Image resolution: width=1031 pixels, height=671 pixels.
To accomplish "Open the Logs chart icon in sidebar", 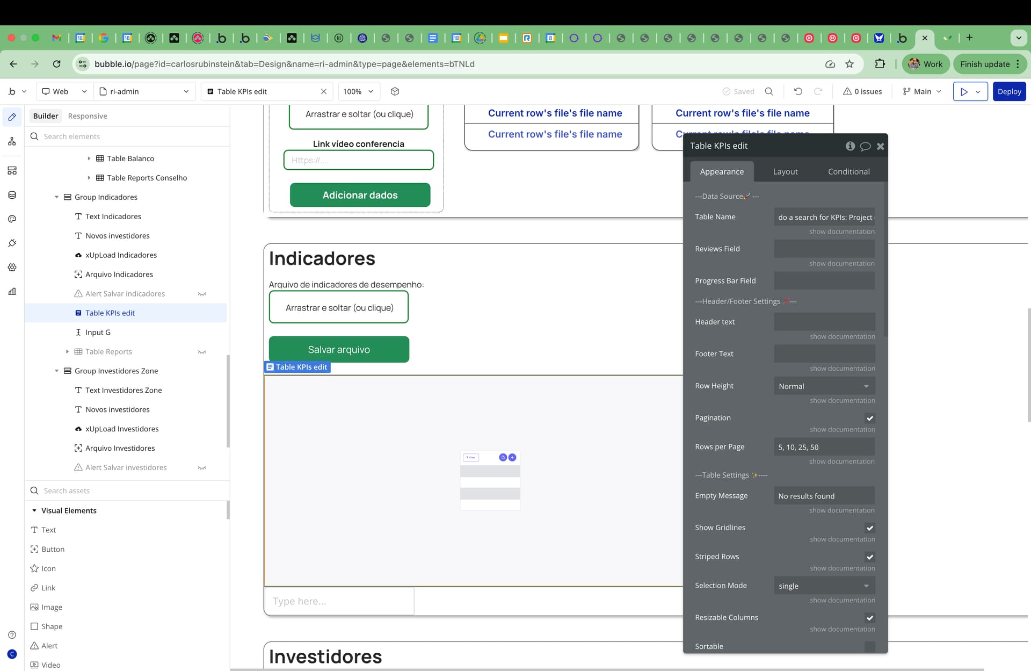I will point(12,292).
